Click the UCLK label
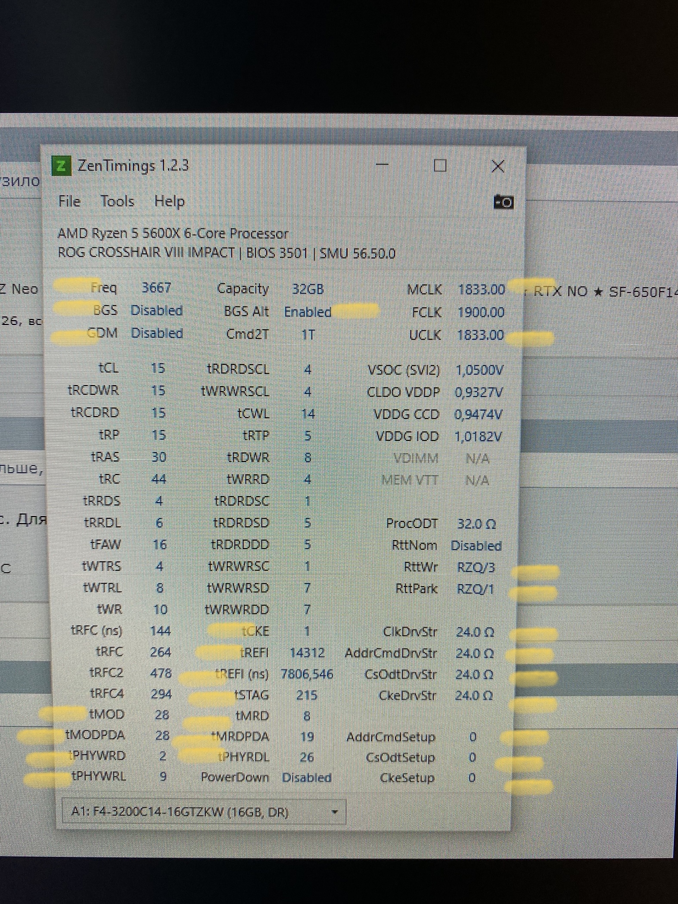Viewport: 678px width, 904px height. [425, 335]
